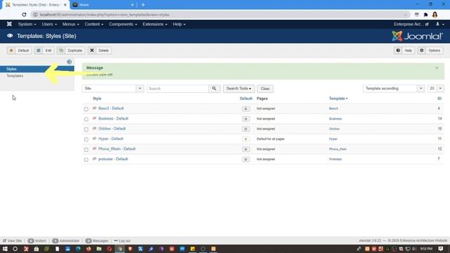
Task: Open the browser profile avatar
Action: pyautogui.click(x=435, y=15)
